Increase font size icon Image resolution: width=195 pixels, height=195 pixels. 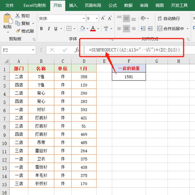point(103,18)
